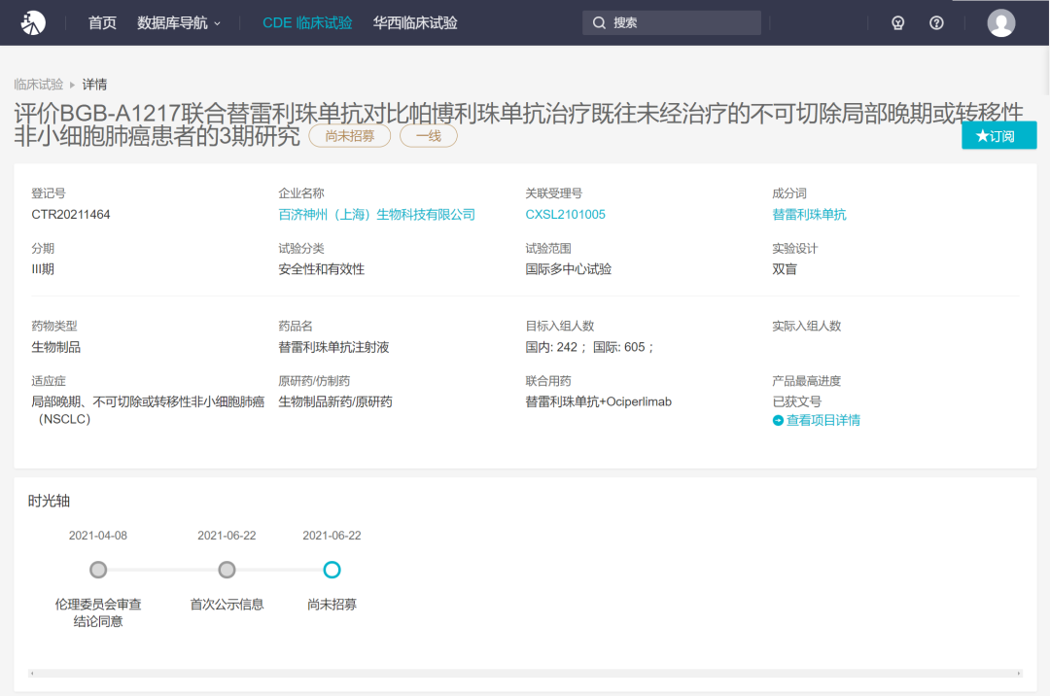
Task: Open the lightbulb tips icon
Action: coord(898,23)
